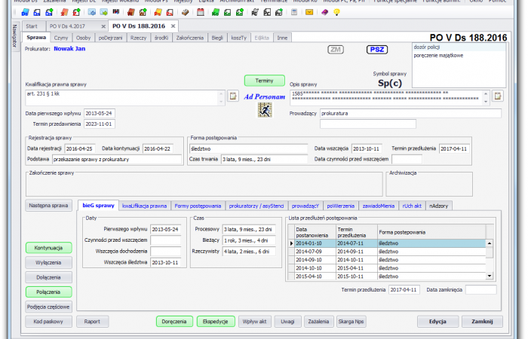
Task: Click the Ko document icon with green plus
Action: pos(240,13)
